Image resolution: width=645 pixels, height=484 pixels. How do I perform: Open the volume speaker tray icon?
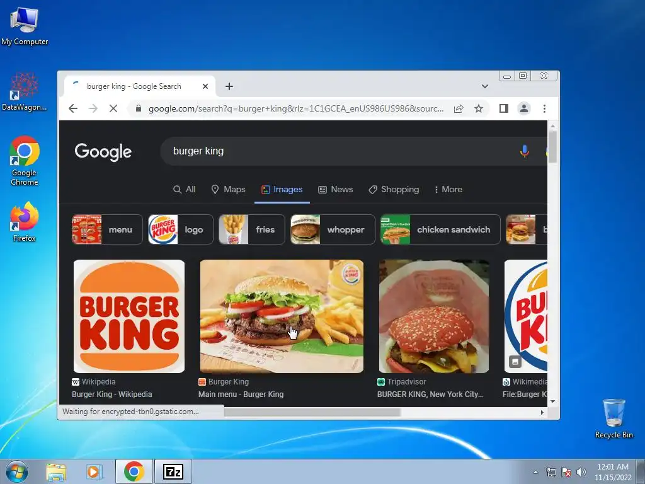pyautogui.click(x=581, y=472)
